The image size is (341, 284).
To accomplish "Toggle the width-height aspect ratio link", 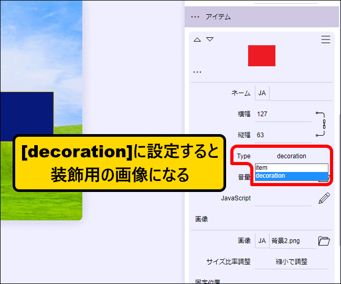I will 324,124.
